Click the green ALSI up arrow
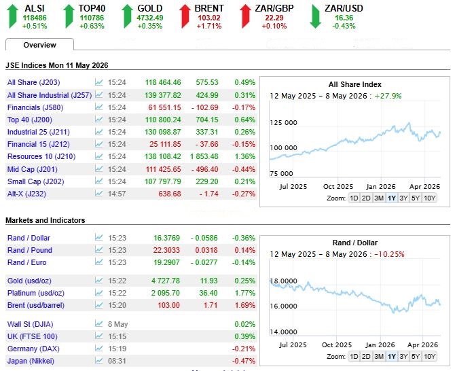The image size is (455, 371). 12,16
